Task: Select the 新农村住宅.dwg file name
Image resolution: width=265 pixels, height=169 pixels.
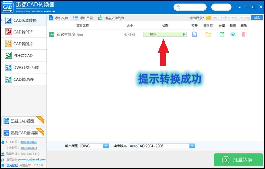Action: pos(70,34)
